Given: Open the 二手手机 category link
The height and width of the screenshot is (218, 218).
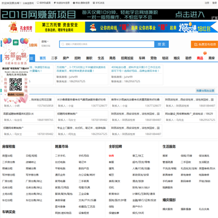Looking at the screenshot, I should click(x=60, y=156).
